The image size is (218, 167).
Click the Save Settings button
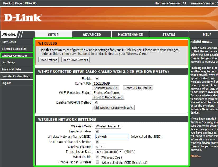[48, 60]
